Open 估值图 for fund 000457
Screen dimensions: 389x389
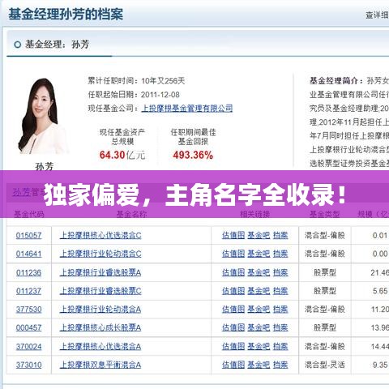(x=233, y=327)
